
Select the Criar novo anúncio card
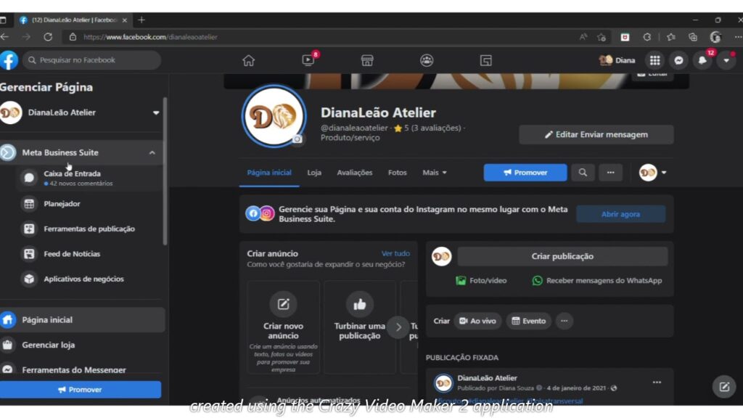(x=284, y=327)
